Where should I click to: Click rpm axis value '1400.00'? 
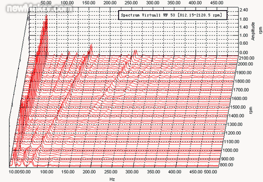[x=236, y=116]
